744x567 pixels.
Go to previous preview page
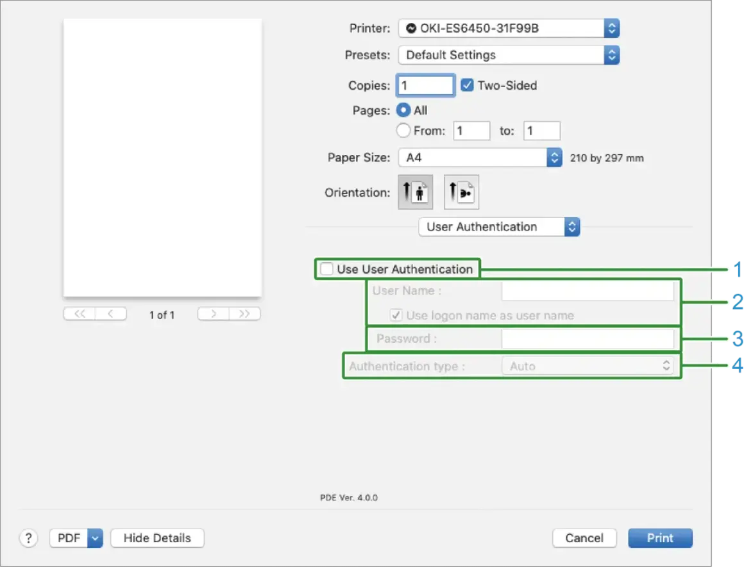110,314
